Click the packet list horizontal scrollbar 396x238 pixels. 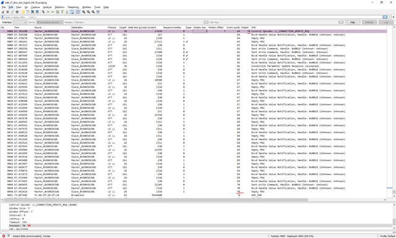[193, 200]
